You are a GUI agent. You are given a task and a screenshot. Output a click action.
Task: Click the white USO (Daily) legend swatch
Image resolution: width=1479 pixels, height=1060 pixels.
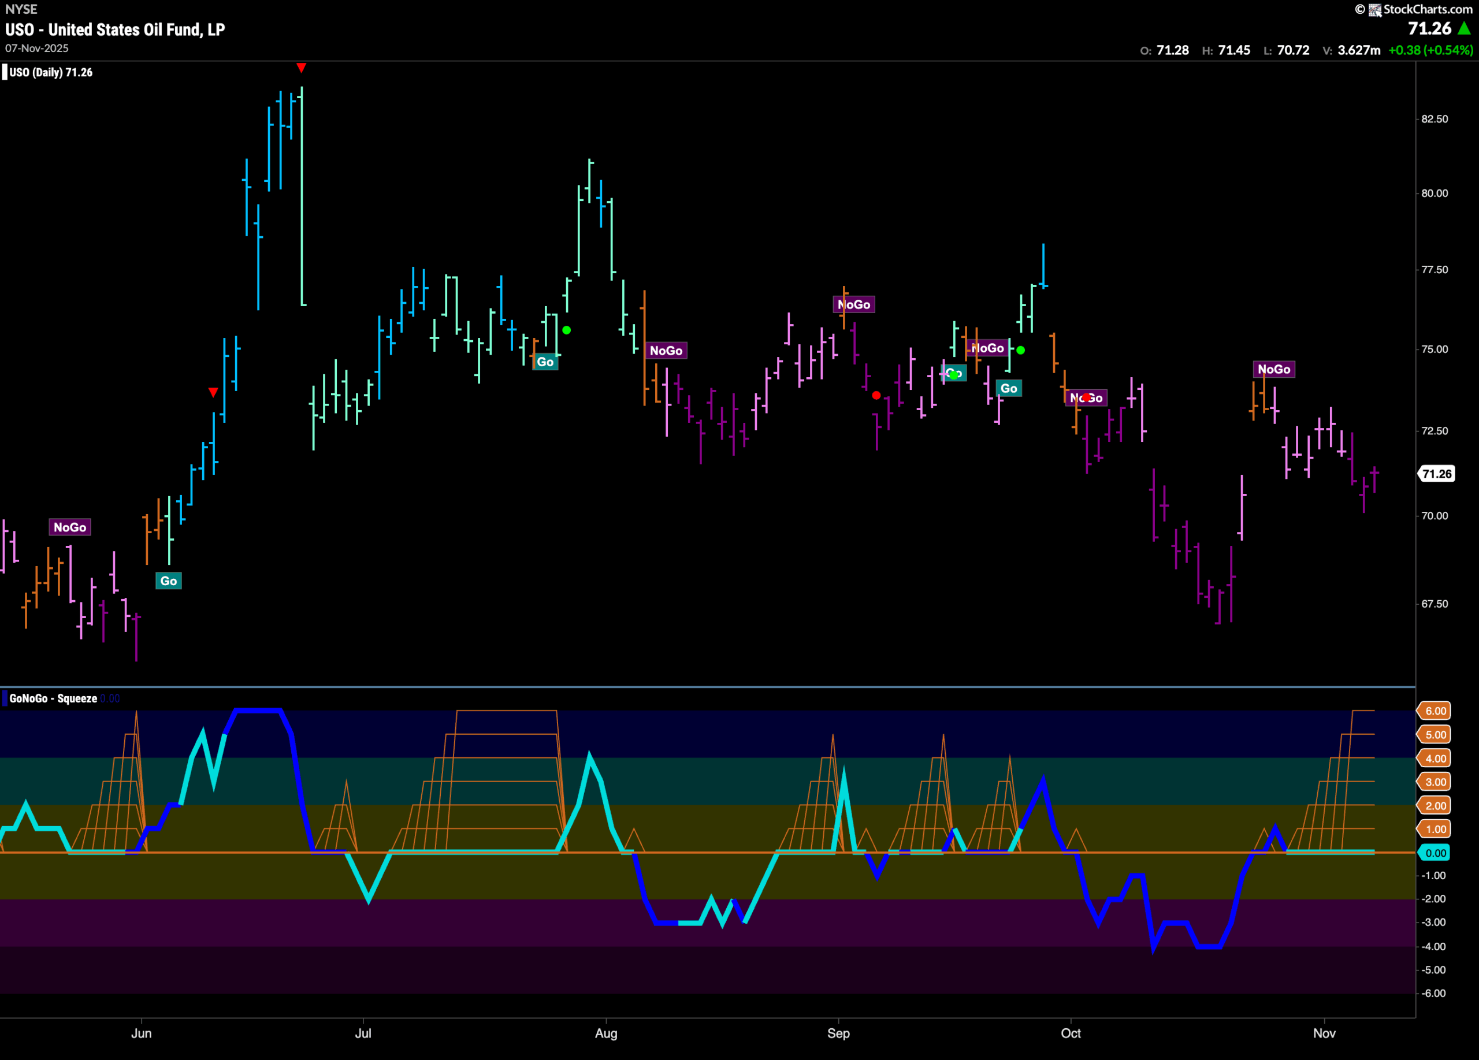(5, 72)
